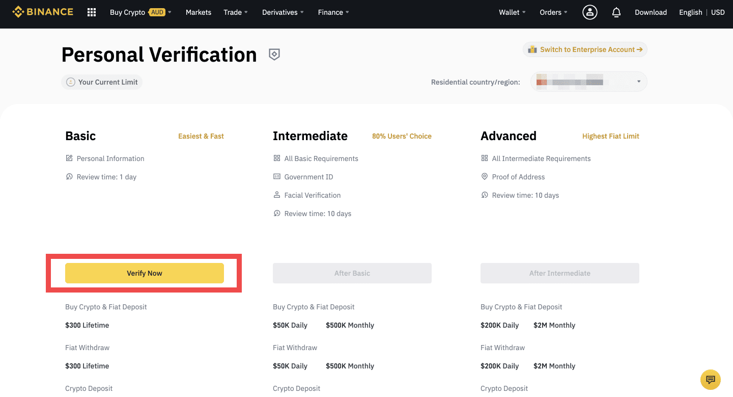Click the Easiest & Fast label
Screen dimensions: 733x397
[x=201, y=136]
